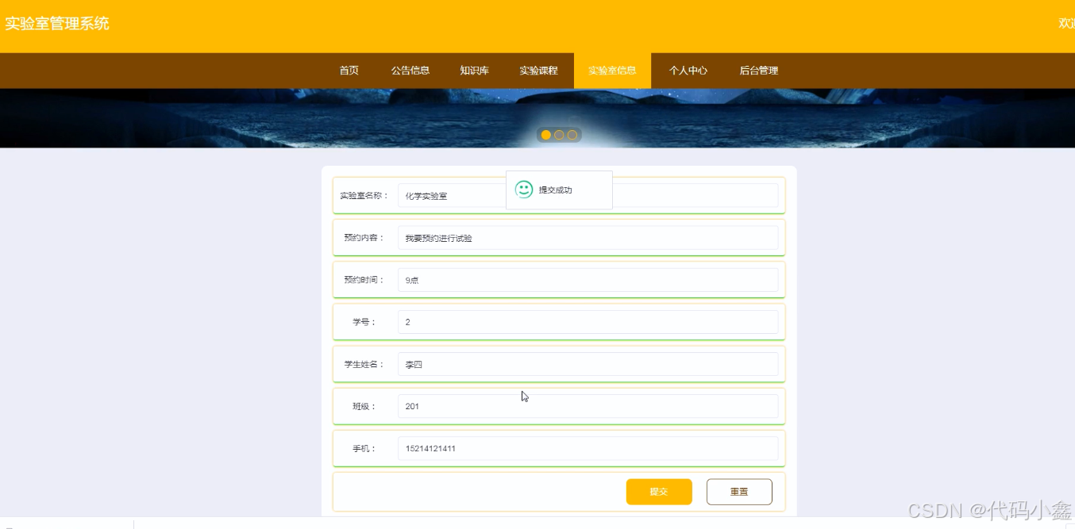Select 实验课程 in navigation bar
The height and width of the screenshot is (529, 1075).
(x=539, y=71)
